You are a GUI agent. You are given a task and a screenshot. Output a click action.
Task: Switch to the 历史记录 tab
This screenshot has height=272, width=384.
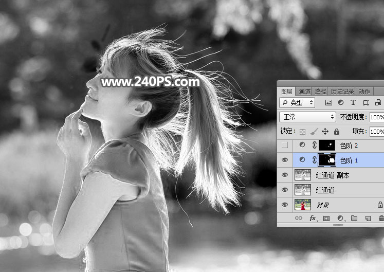[343, 91]
